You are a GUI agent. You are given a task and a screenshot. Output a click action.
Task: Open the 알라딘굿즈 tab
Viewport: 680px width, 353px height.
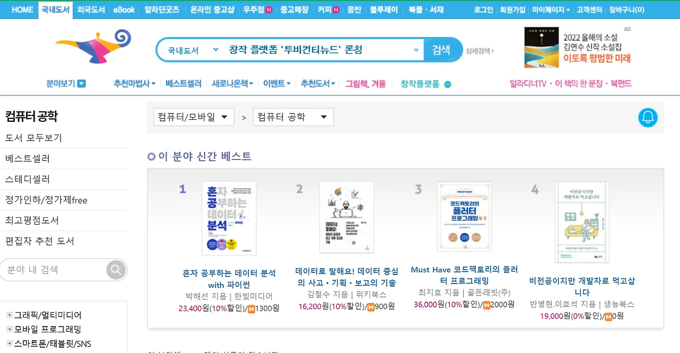(x=162, y=10)
